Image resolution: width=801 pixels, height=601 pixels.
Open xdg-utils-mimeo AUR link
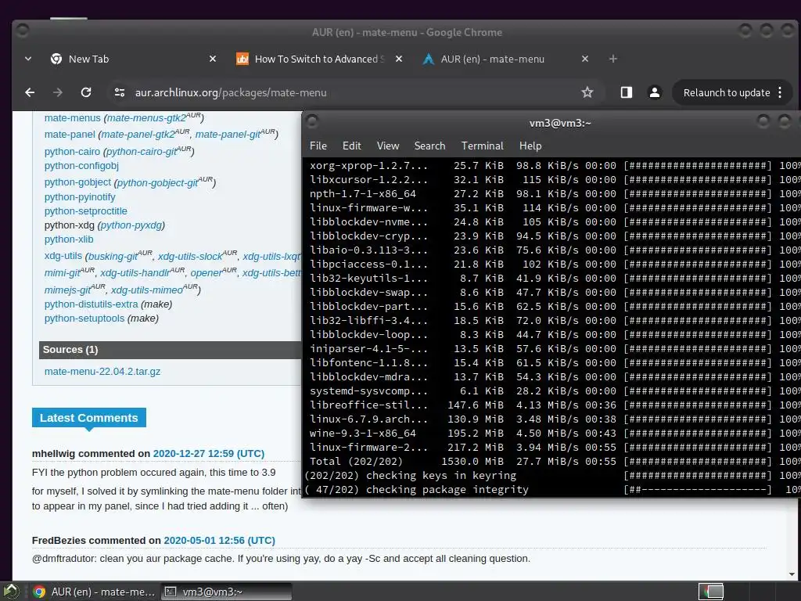coord(146,290)
